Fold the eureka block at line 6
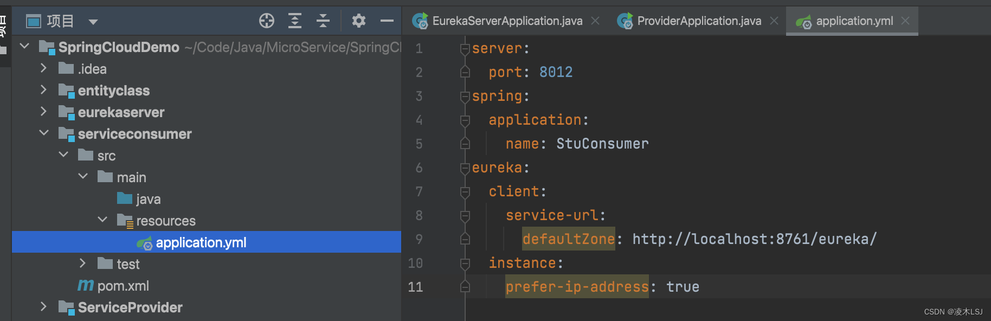Image resolution: width=991 pixels, height=321 pixels. pos(465,168)
